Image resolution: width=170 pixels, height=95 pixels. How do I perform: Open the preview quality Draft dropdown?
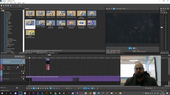point(120,9)
